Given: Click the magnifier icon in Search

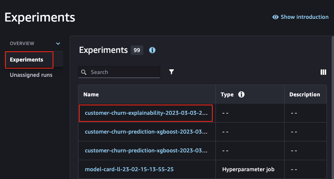Looking at the screenshot, I should point(84,72).
